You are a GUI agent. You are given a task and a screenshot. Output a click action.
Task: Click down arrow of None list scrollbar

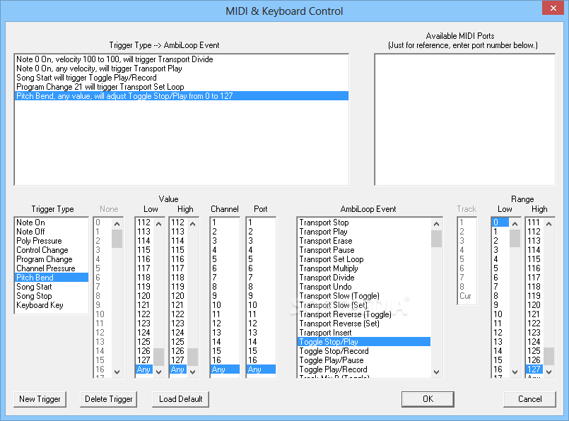[x=117, y=372]
